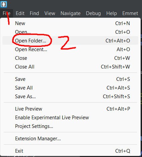Open Extension Manager... from the menu

(x=70, y=139)
